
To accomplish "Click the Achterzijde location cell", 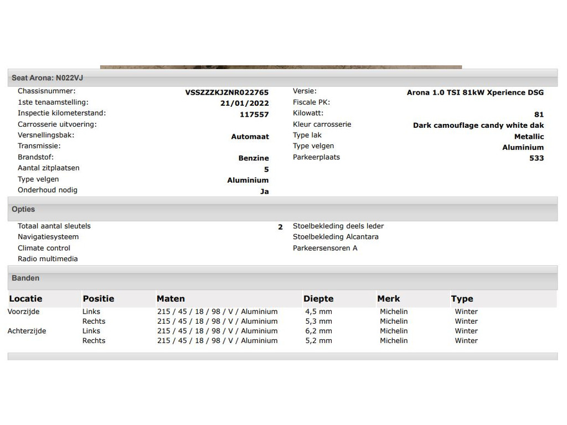I will pyautogui.click(x=27, y=331).
